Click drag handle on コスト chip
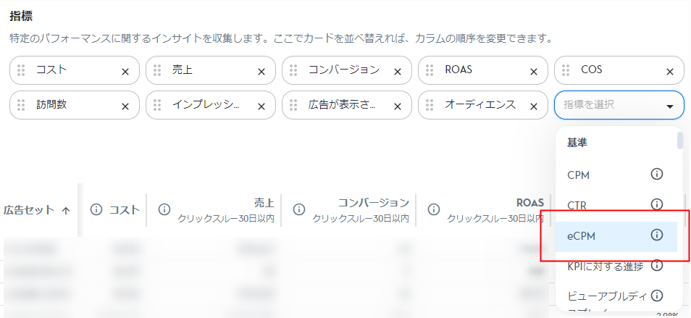 22,70
